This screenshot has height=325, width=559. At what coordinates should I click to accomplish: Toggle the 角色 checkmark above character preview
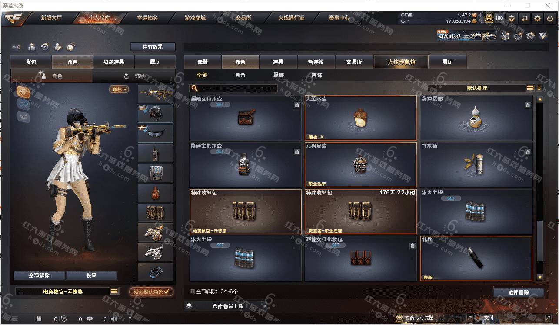coord(119,89)
